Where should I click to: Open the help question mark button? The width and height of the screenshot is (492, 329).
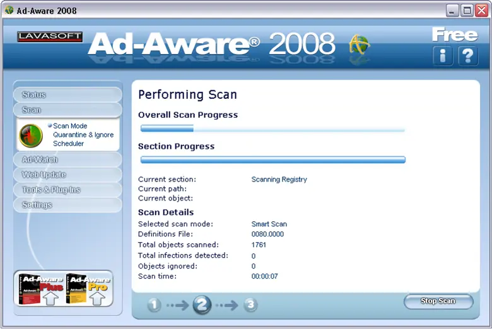[468, 56]
